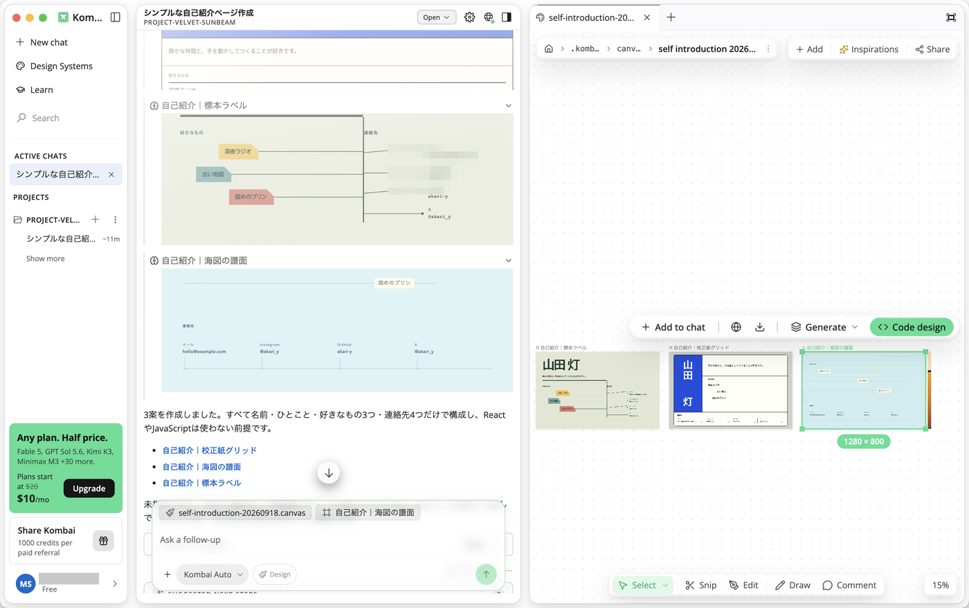Image resolution: width=969 pixels, height=608 pixels.
Task: Open a new tab with plus icon
Action: tap(671, 17)
